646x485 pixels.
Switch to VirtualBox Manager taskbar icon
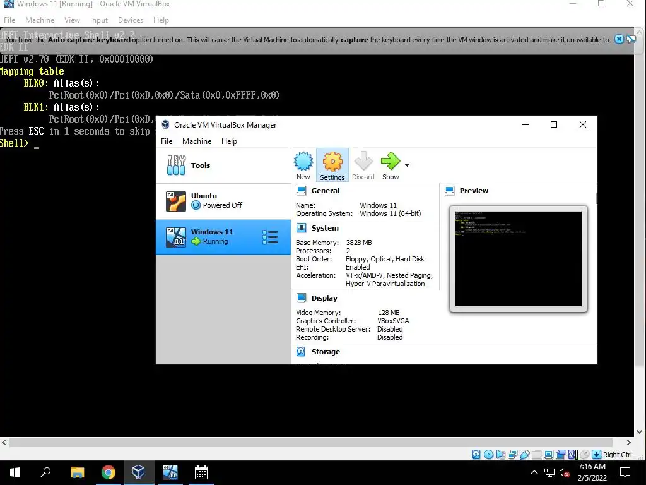(138, 472)
